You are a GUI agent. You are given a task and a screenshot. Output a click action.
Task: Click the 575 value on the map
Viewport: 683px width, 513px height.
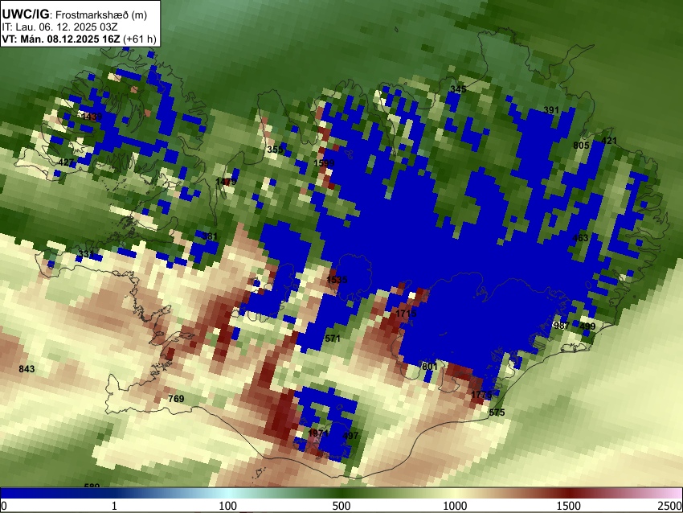[x=497, y=412]
